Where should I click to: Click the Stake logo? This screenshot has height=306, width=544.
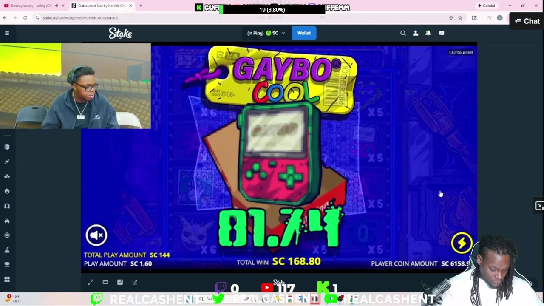point(120,33)
